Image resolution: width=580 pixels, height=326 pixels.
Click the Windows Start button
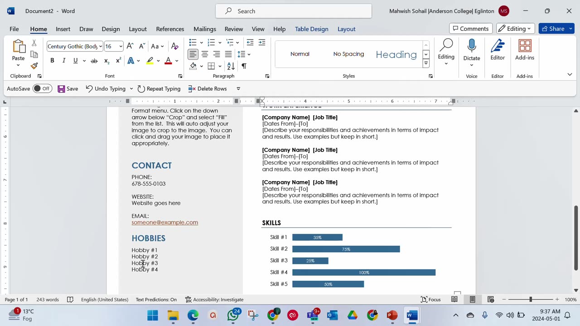coord(153,315)
